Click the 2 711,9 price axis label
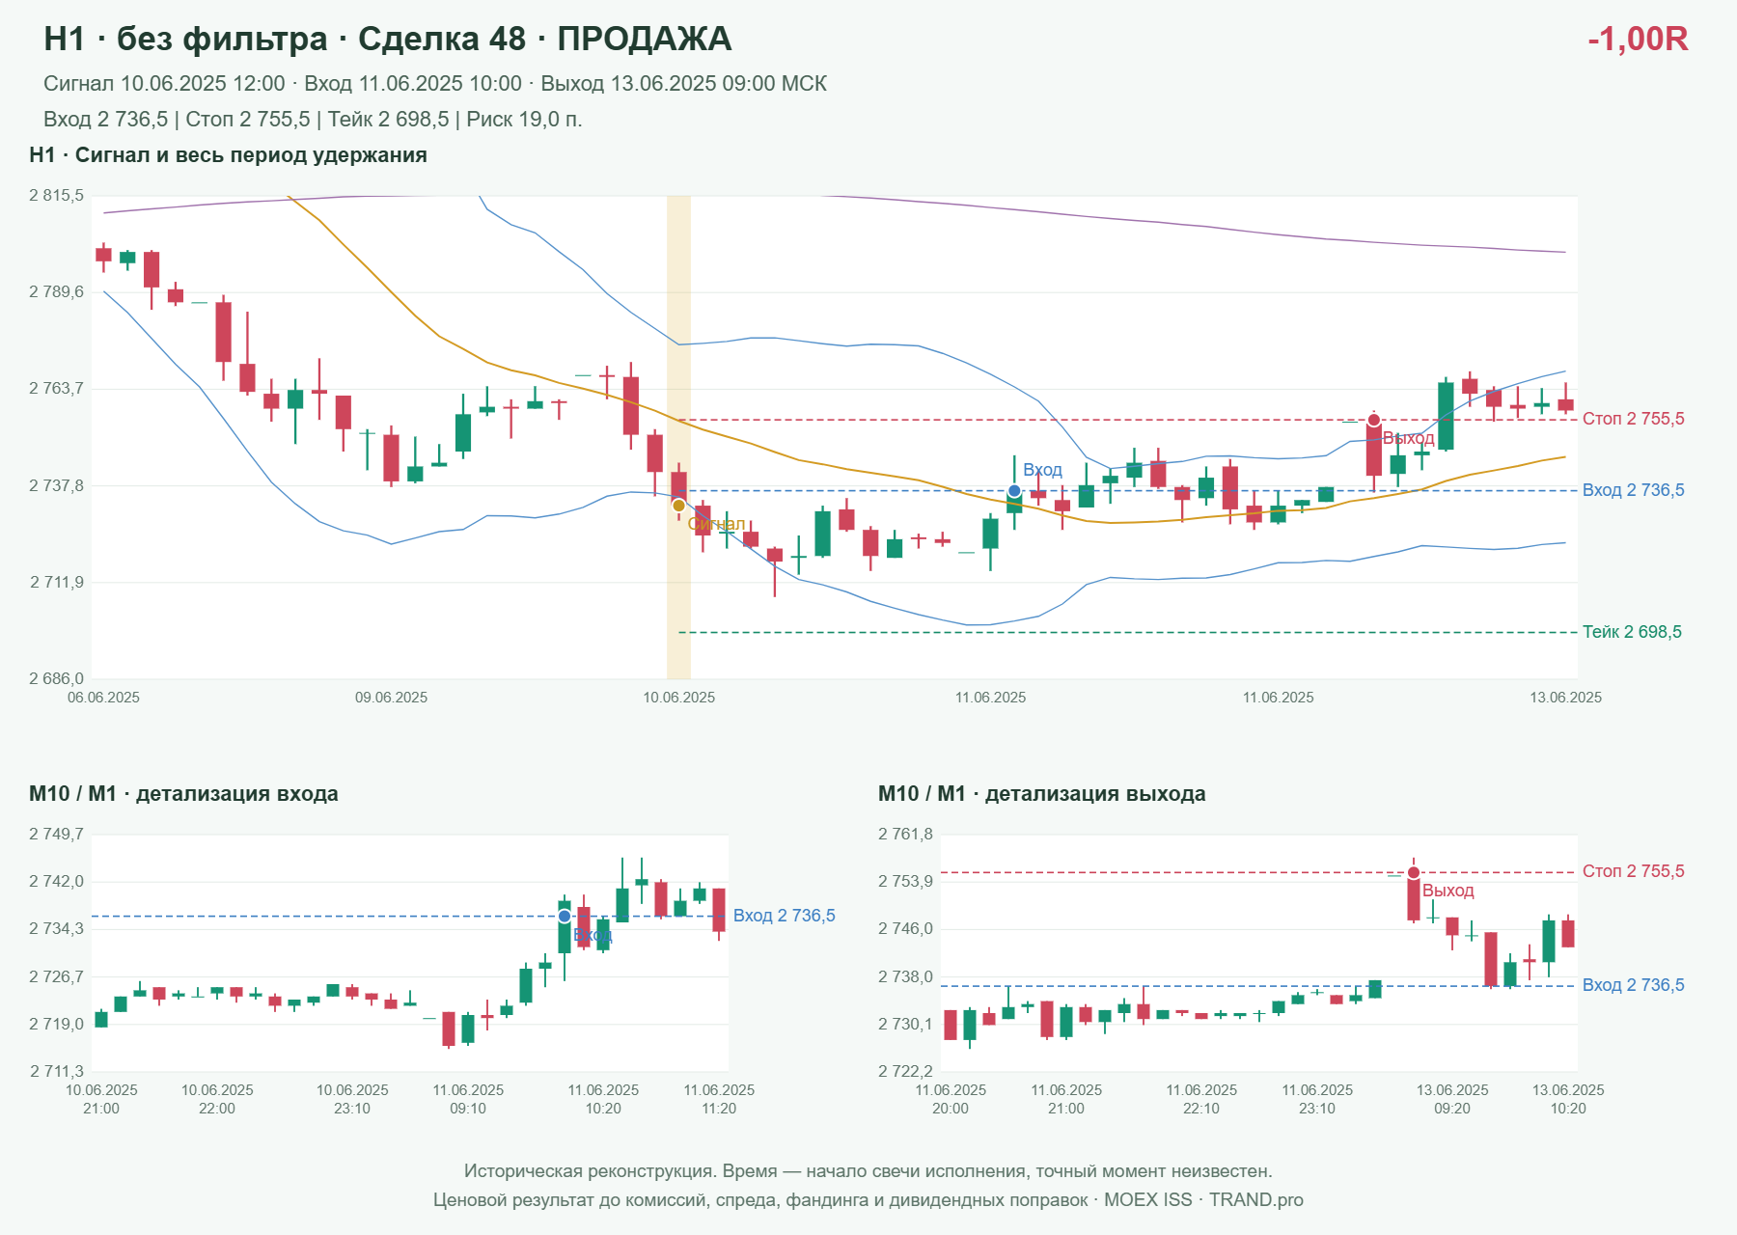Screen dimensions: 1737x1235 point(56,583)
